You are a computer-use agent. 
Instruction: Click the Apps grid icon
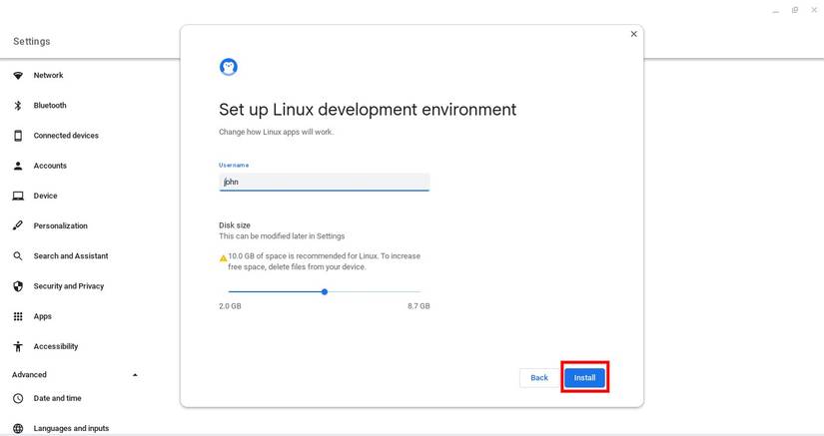[18, 316]
